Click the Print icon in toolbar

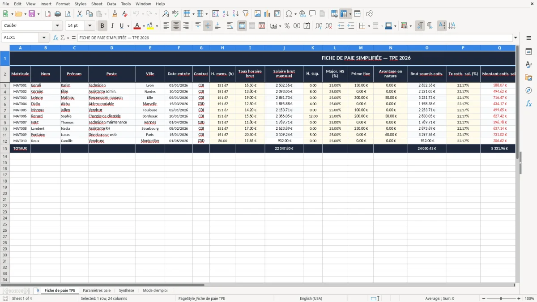(58, 14)
